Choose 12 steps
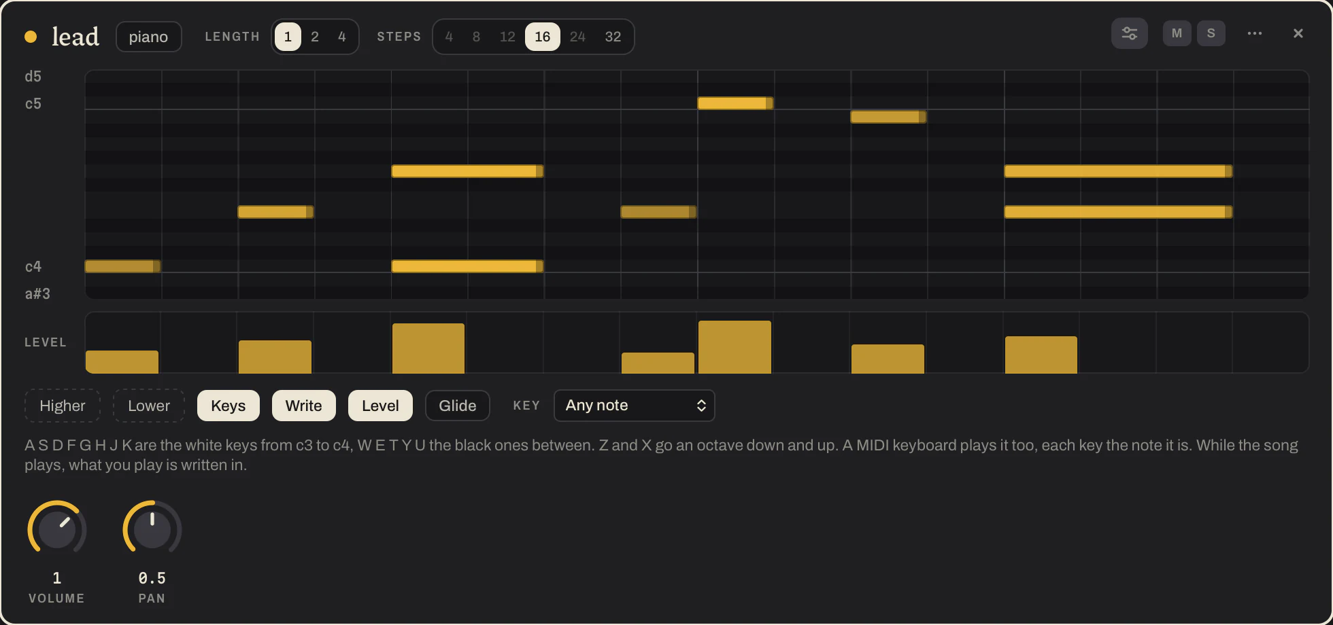1333x625 pixels. 507,37
